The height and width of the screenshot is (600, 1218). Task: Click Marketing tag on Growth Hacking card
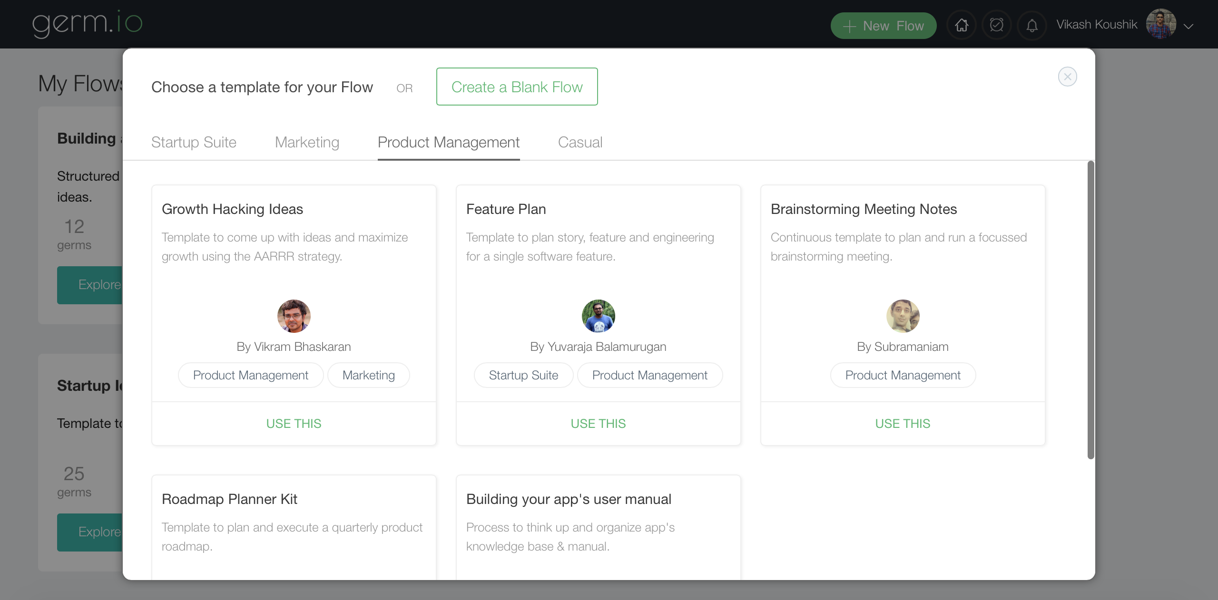(368, 375)
